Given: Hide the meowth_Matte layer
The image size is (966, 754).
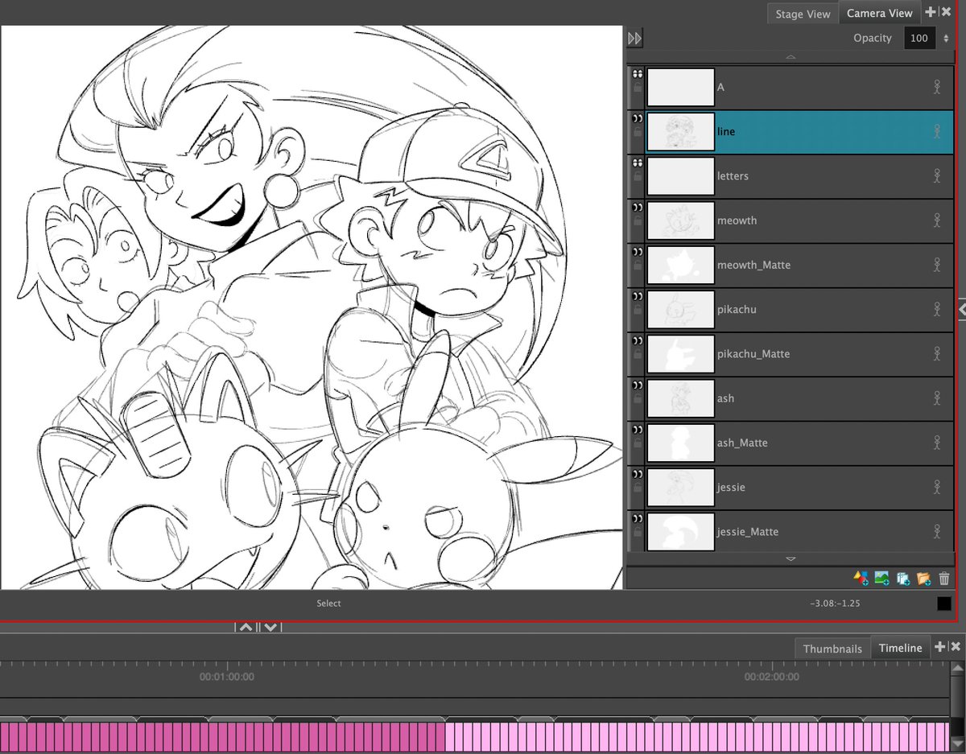Looking at the screenshot, I should coord(638,251).
